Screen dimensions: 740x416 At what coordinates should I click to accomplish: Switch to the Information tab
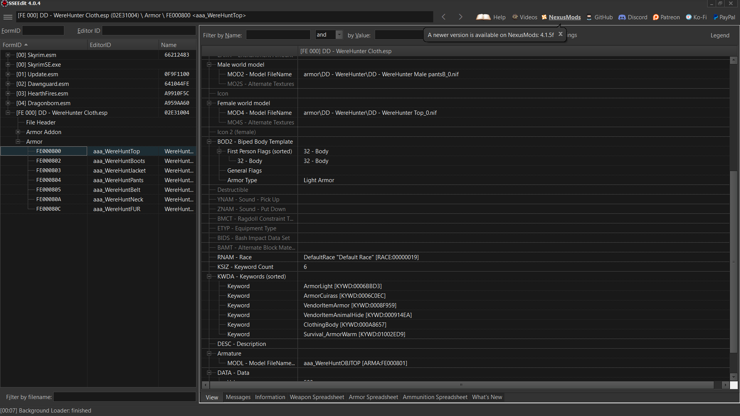tap(270, 397)
